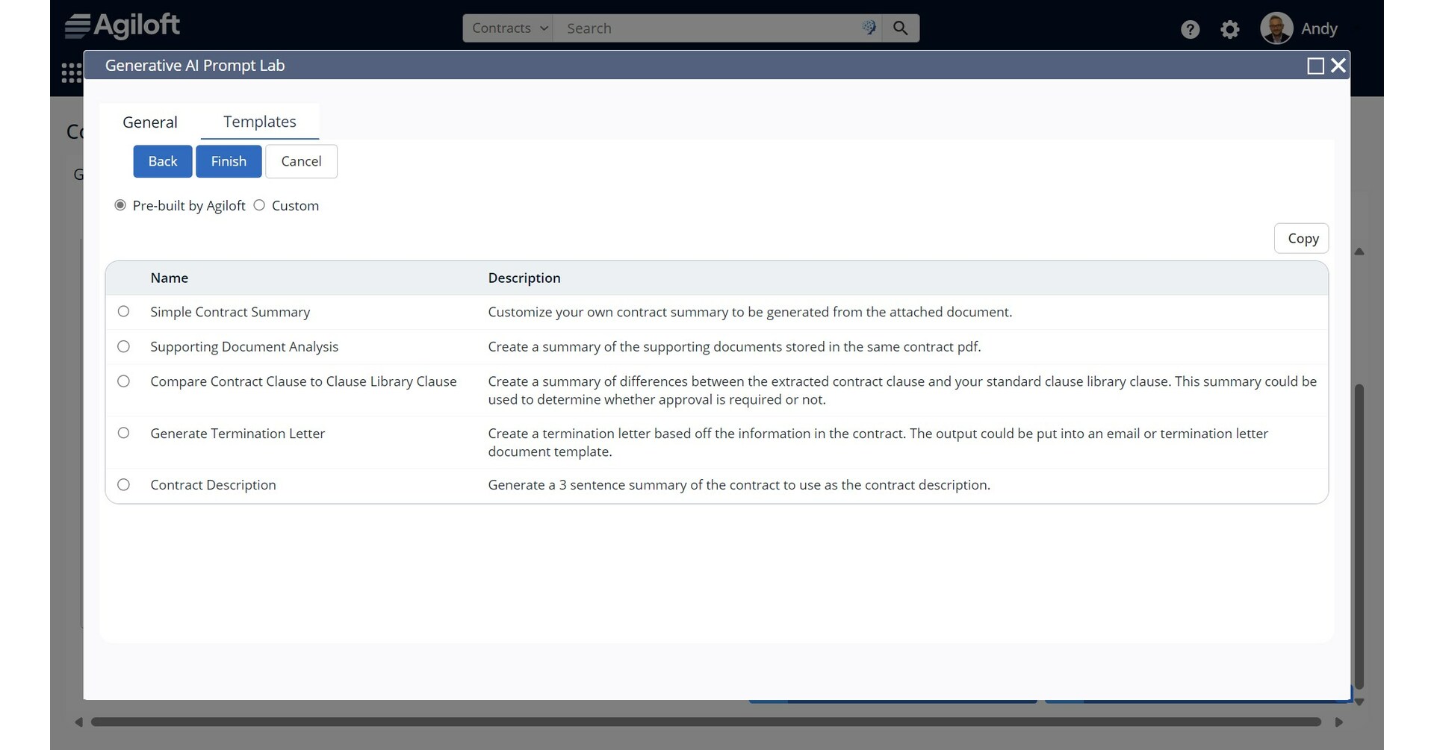
Task: Open the help question mark icon
Action: coord(1190,29)
